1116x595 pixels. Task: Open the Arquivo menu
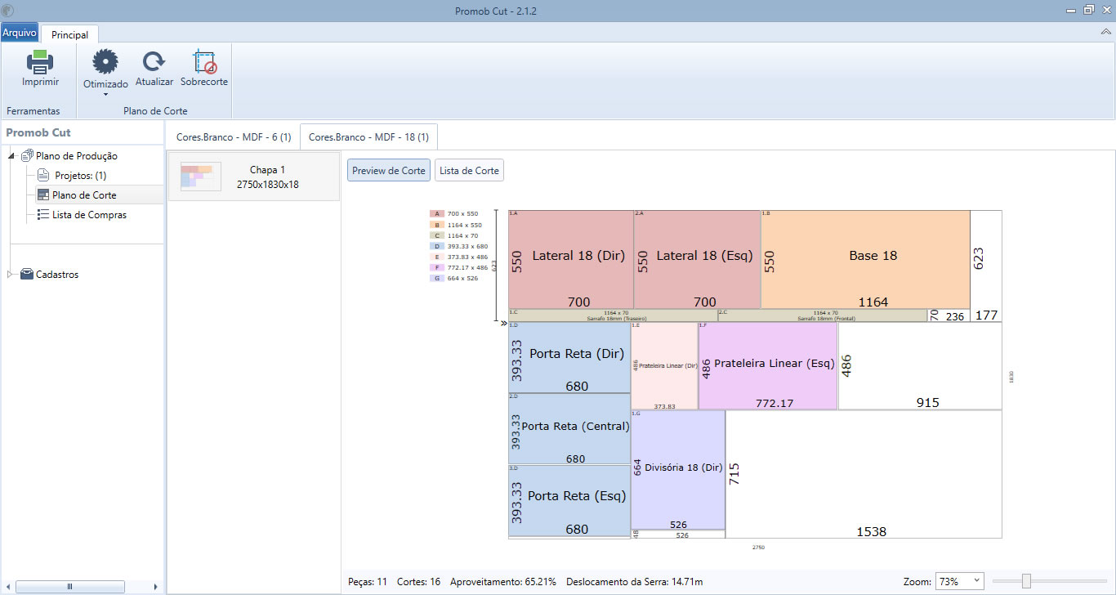point(19,33)
